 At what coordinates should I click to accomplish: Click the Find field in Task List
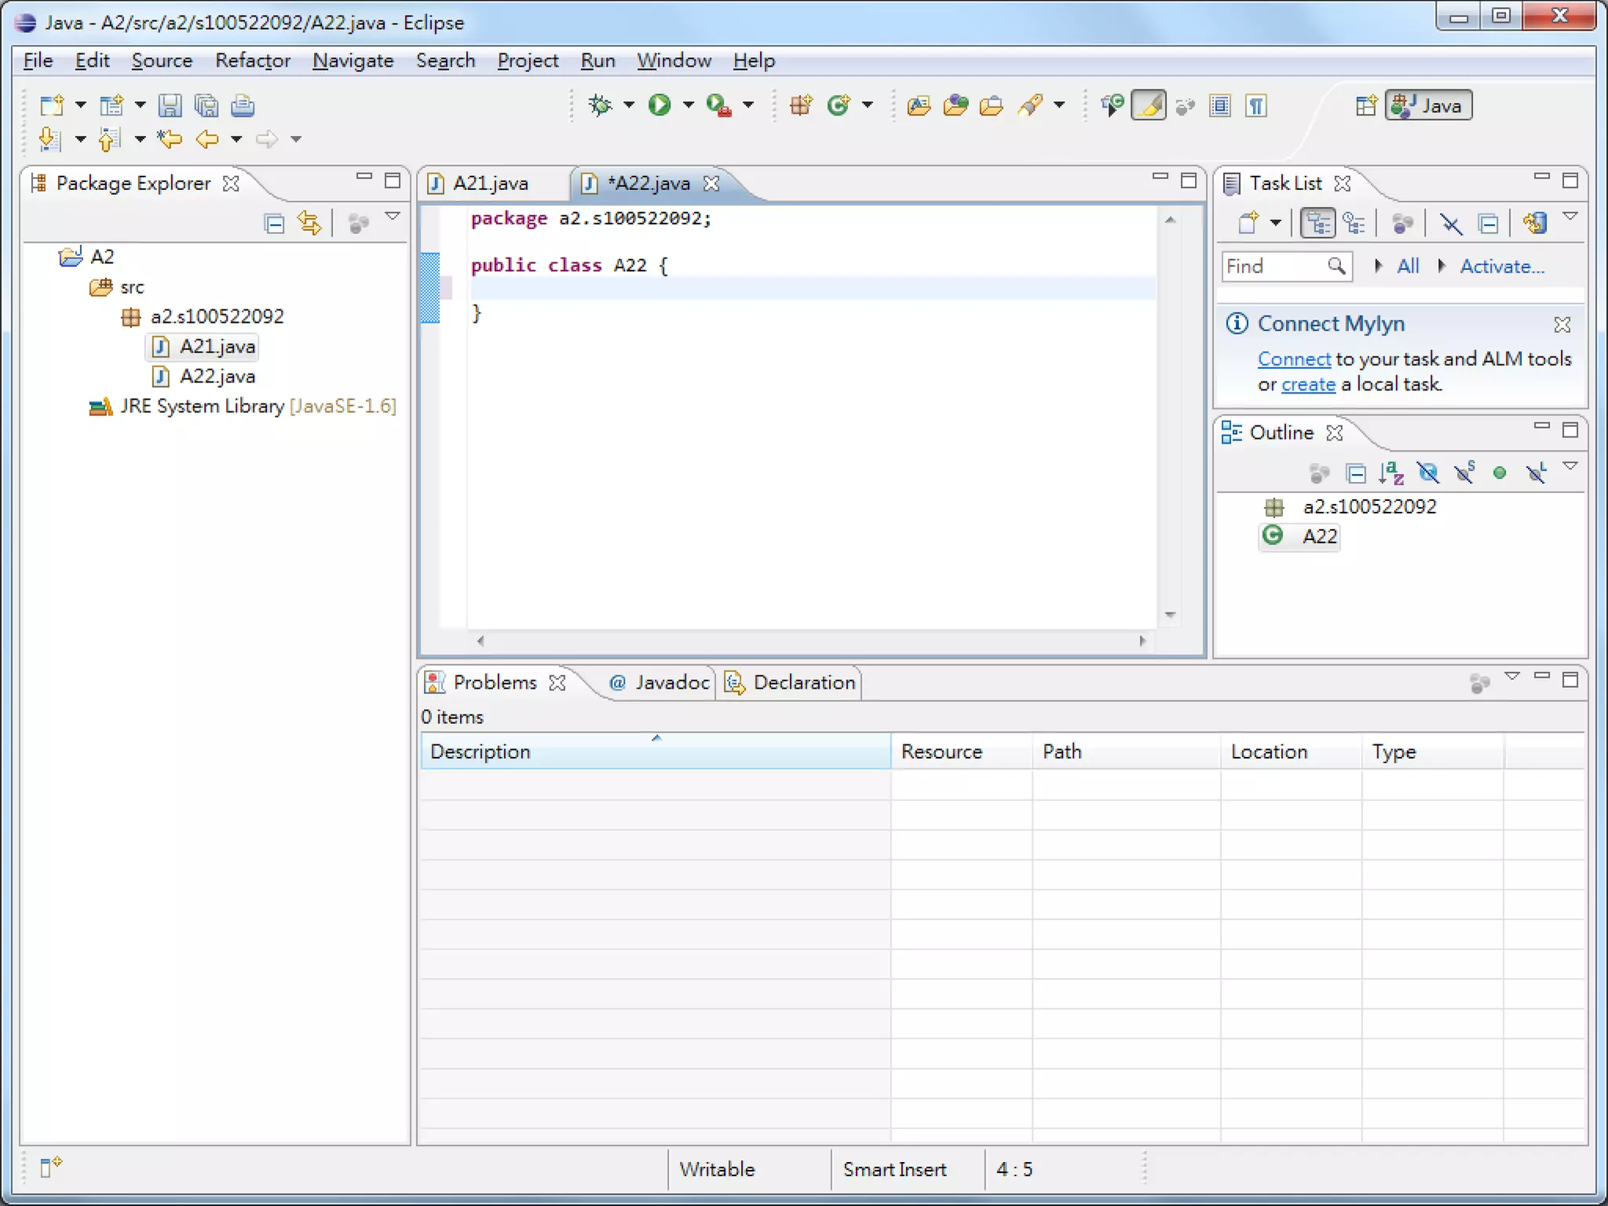click(x=1274, y=266)
